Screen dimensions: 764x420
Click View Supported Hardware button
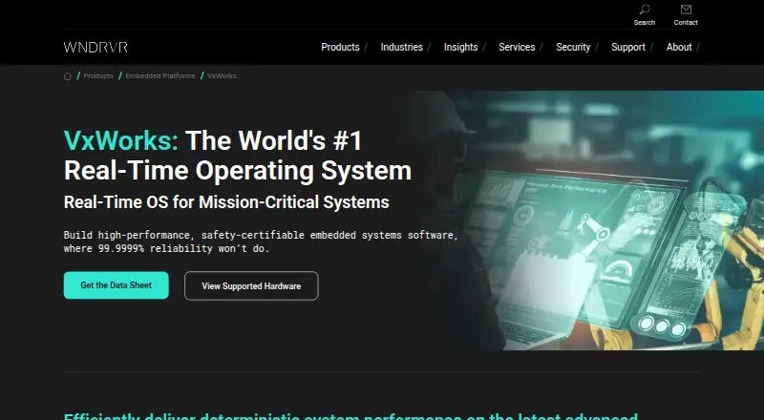(x=251, y=286)
